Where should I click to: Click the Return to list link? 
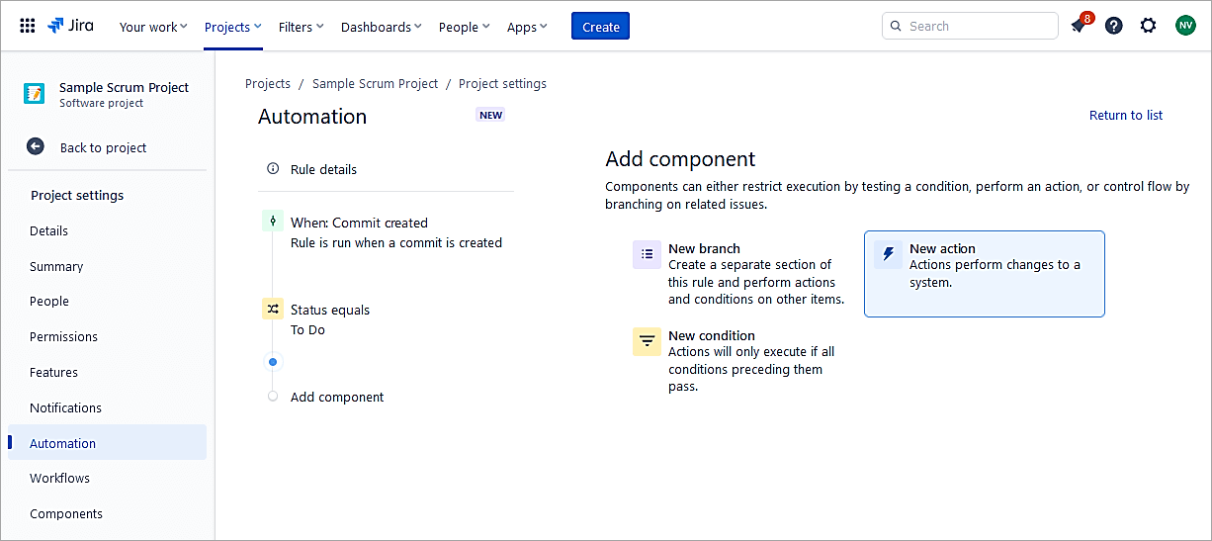[x=1125, y=116]
